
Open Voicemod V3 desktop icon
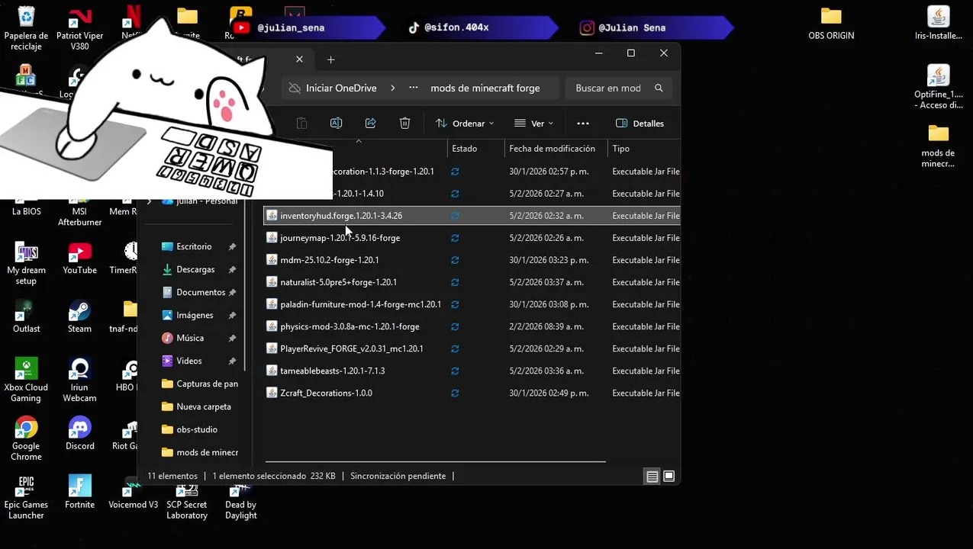[x=133, y=493]
